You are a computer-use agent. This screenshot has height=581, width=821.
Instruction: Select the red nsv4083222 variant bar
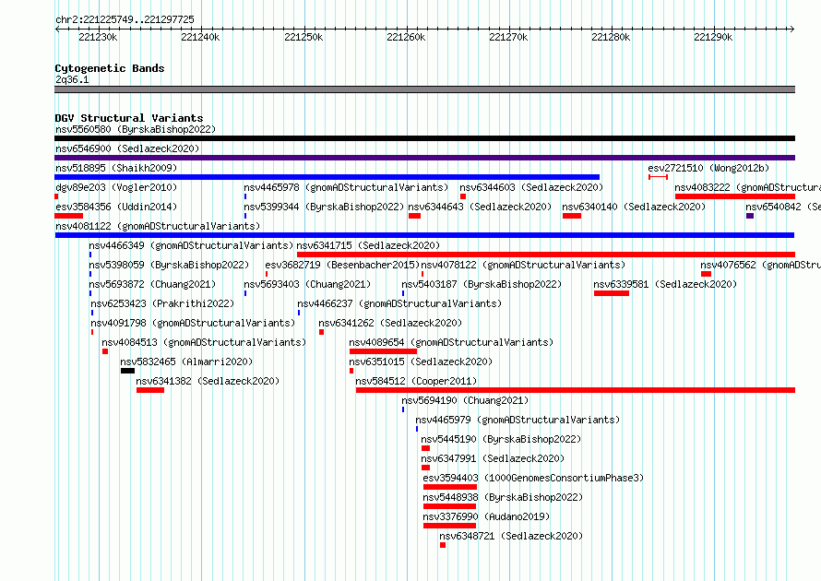735,196
